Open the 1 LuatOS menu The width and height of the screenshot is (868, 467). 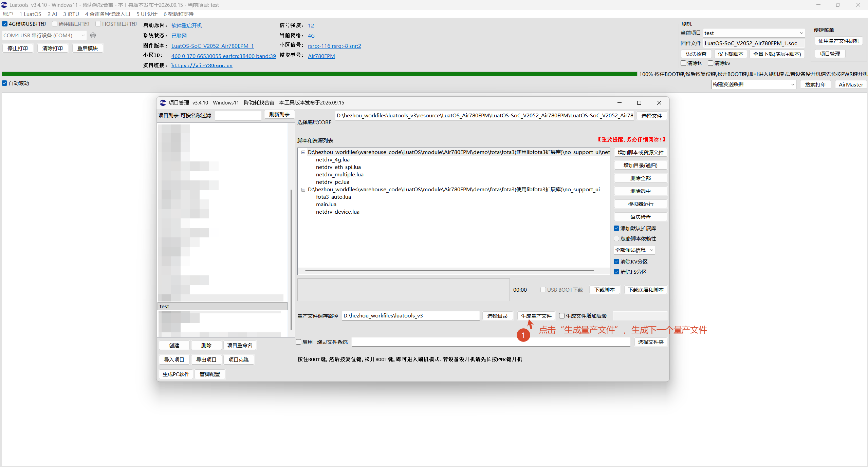pyautogui.click(x=30, y=14)
